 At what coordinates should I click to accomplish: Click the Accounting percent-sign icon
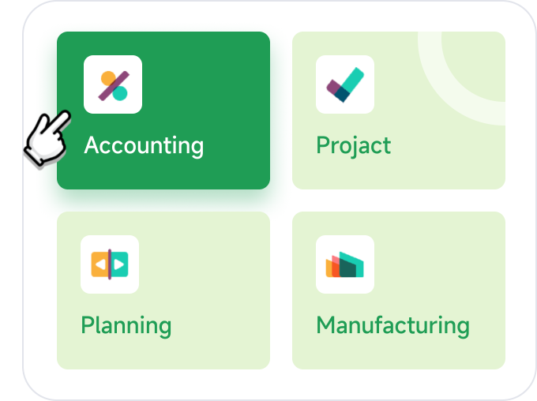click(x=113, y=84)
